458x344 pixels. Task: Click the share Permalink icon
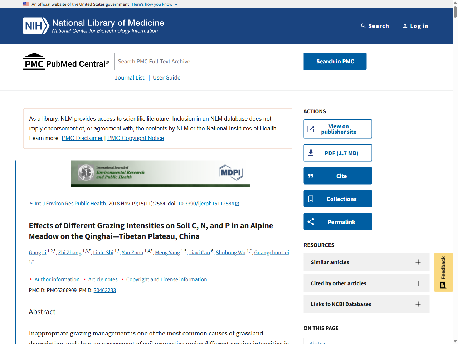point(311,222)
